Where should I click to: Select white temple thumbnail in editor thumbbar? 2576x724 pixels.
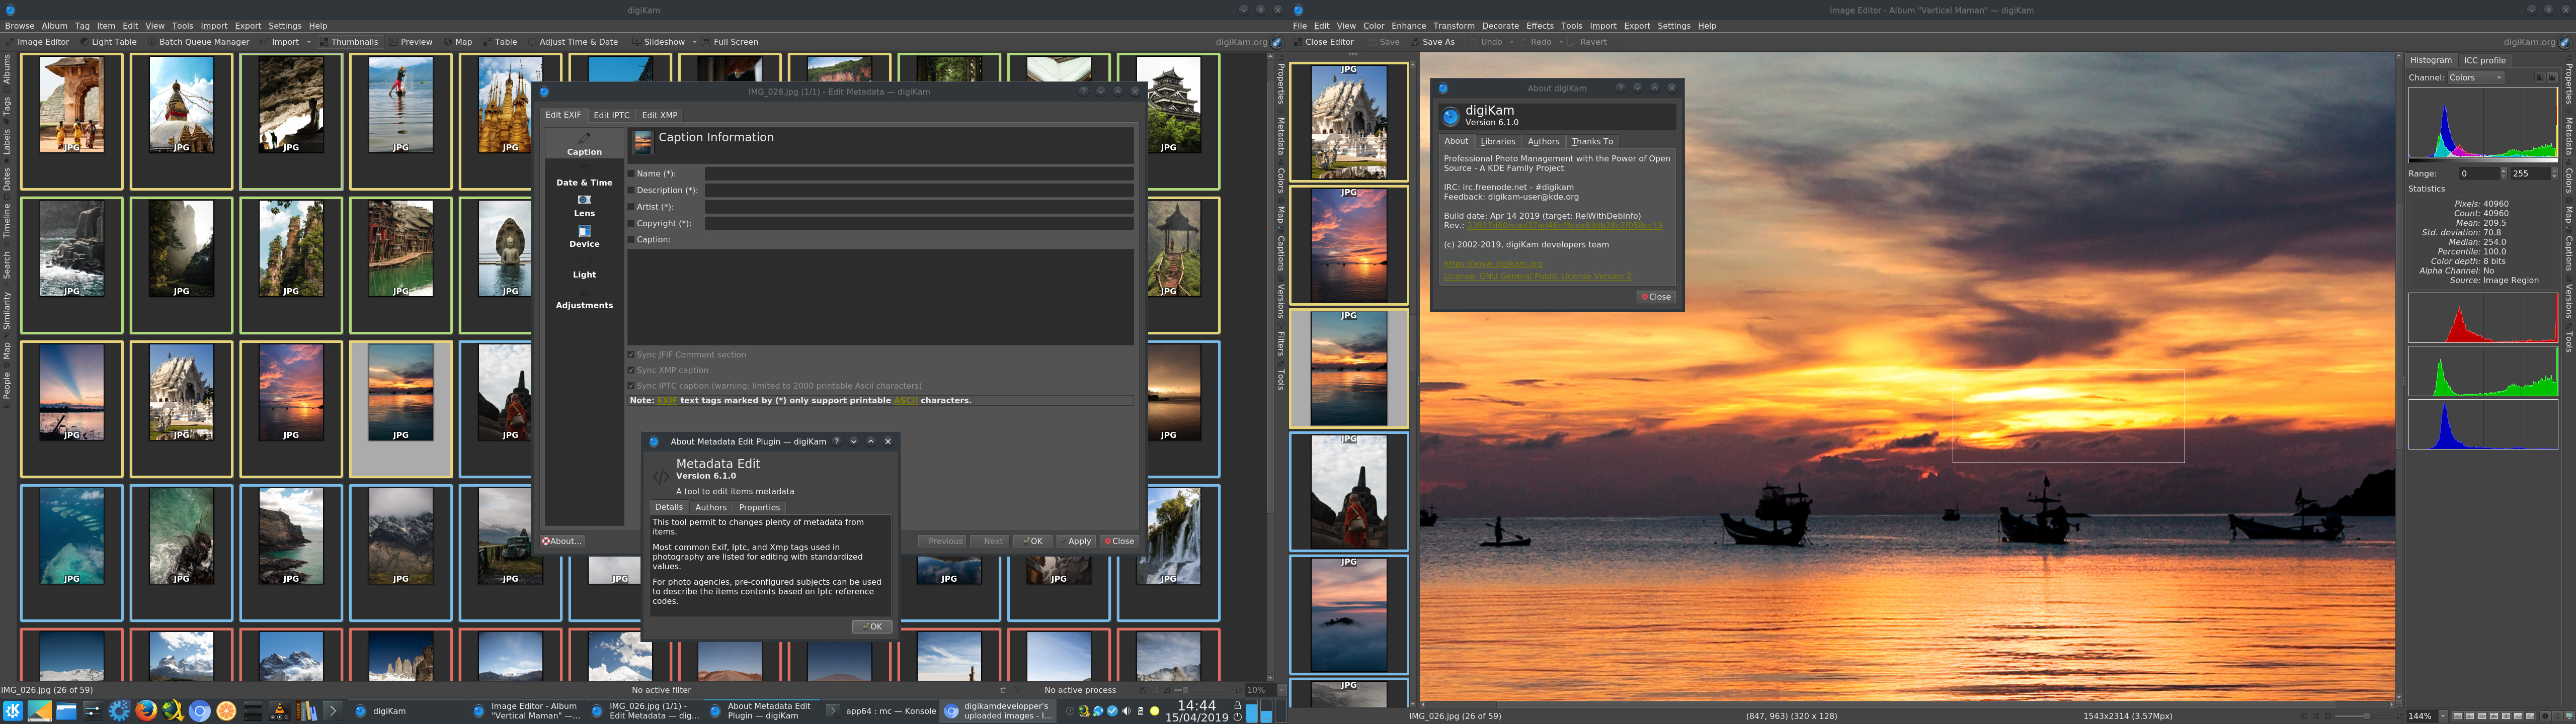tap(1349, 121)
